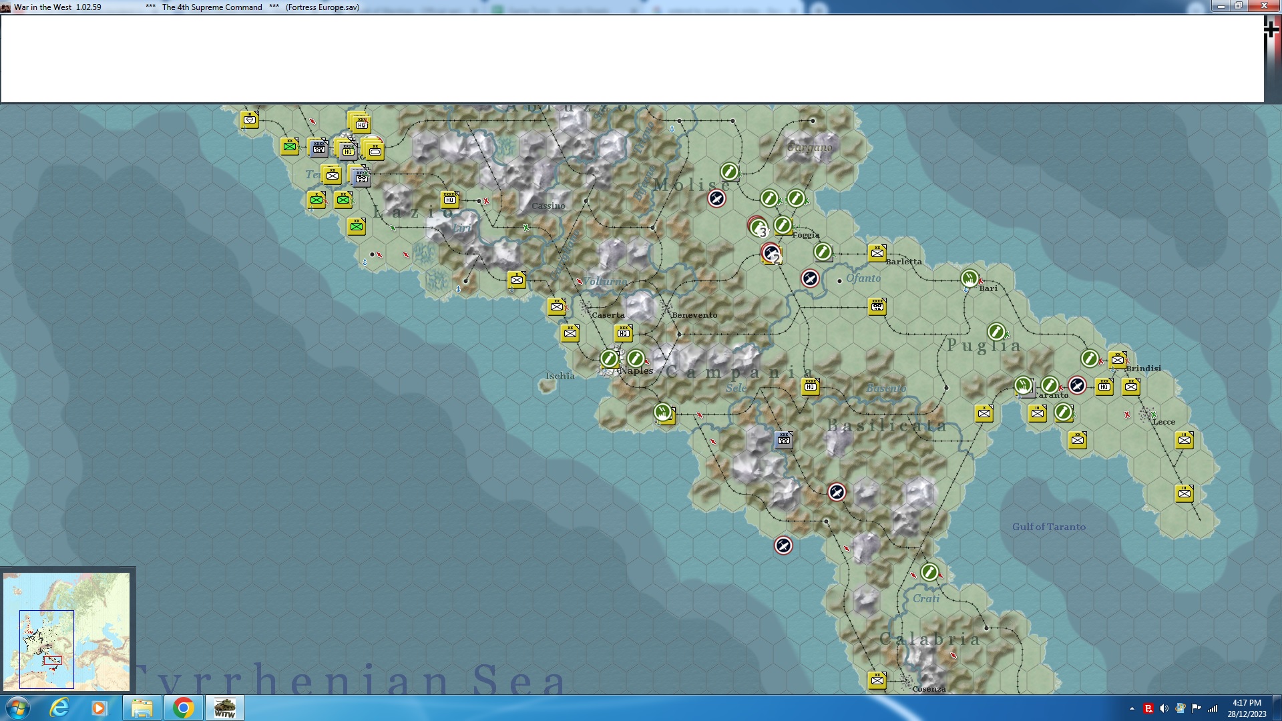Open Google Chrome from the taskbar
Viewport: 1282px width, 721px height.
[x=183, y=708]
